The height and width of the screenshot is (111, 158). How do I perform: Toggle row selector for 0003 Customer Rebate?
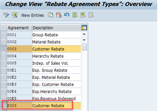tap(4, 49)
